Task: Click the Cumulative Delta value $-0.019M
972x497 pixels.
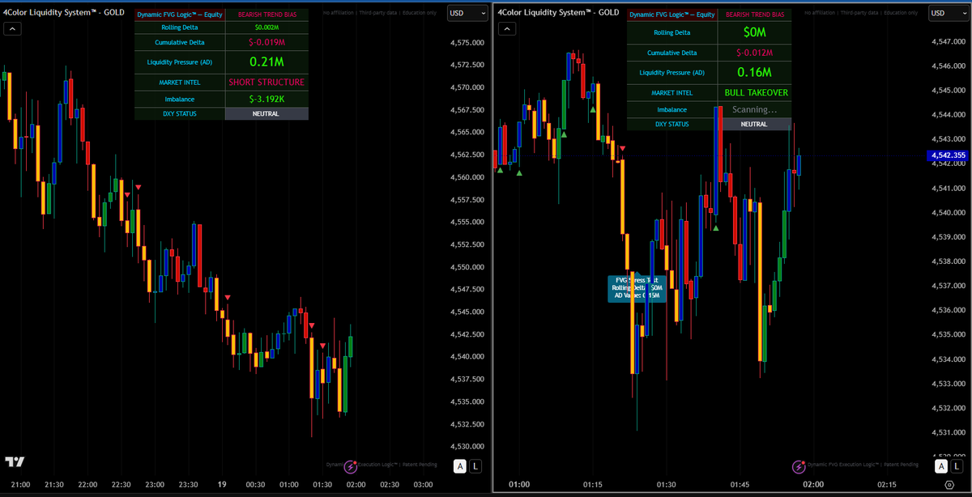Action: pos(266,42)
